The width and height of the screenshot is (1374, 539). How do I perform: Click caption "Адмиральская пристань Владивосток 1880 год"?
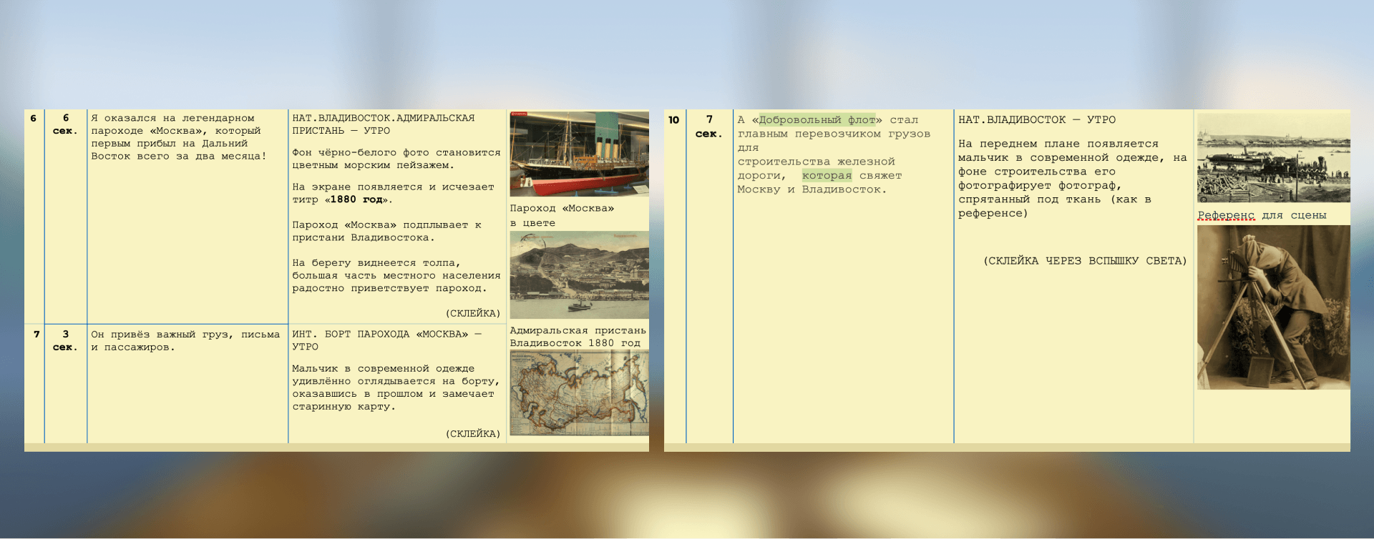578,337
